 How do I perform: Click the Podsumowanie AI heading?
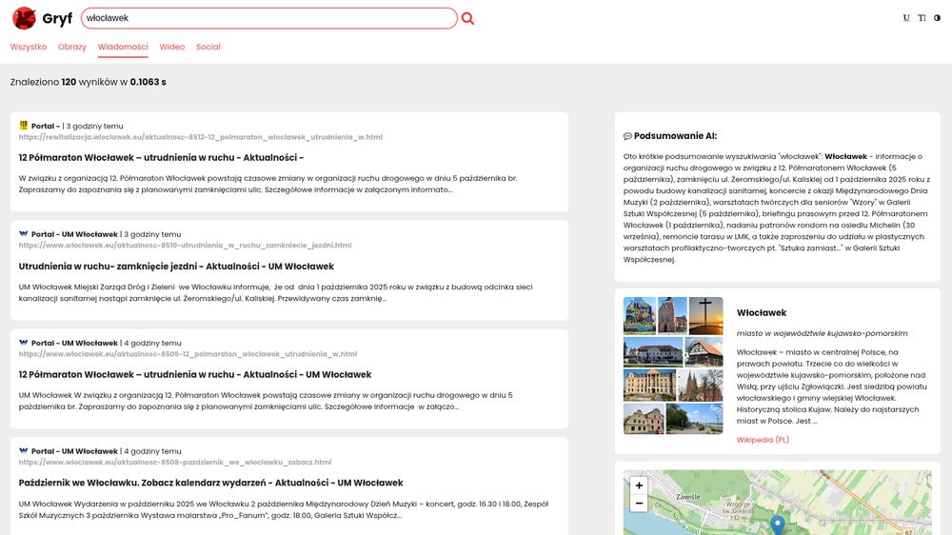675,136
